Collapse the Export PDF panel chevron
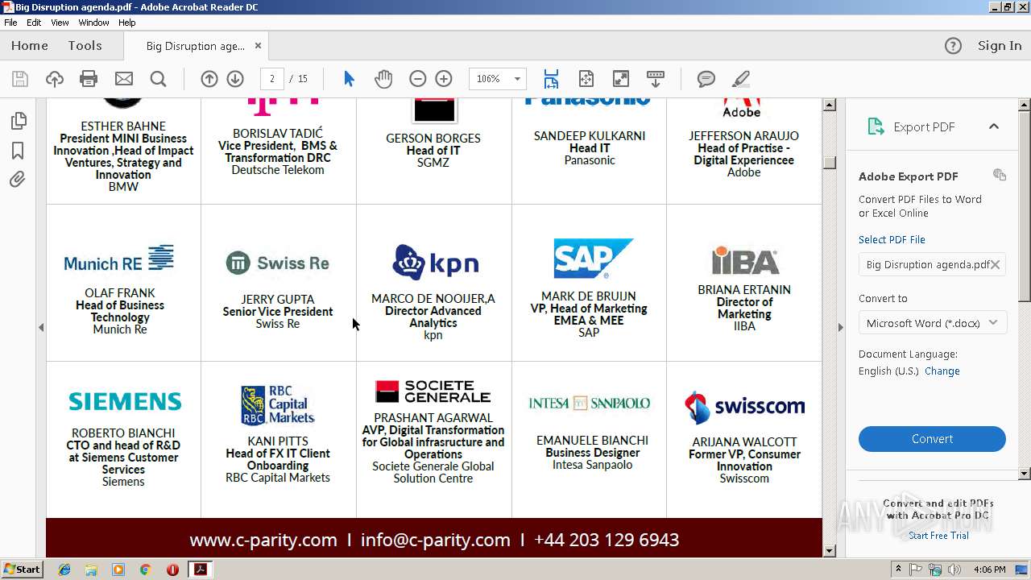This screenshot has height=580, width=1031. (994, 126)
